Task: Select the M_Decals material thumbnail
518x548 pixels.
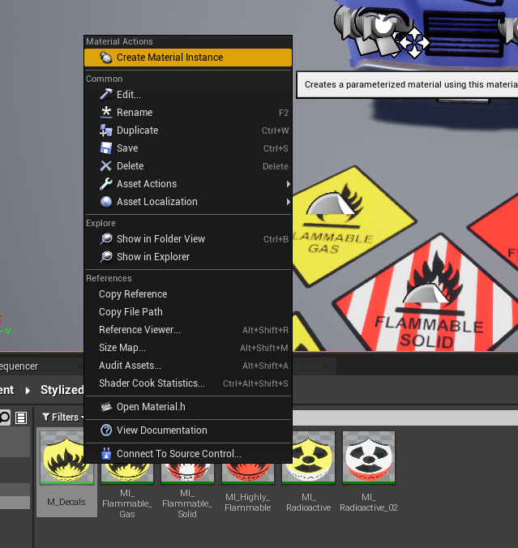Action: click(66, 458)
